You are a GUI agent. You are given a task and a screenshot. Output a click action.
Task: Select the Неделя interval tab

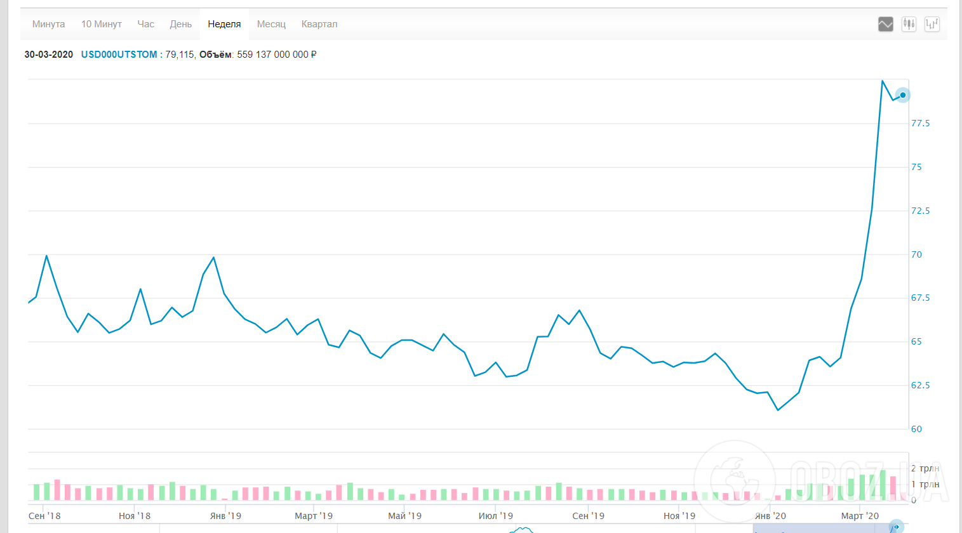(x=224, y=24)
